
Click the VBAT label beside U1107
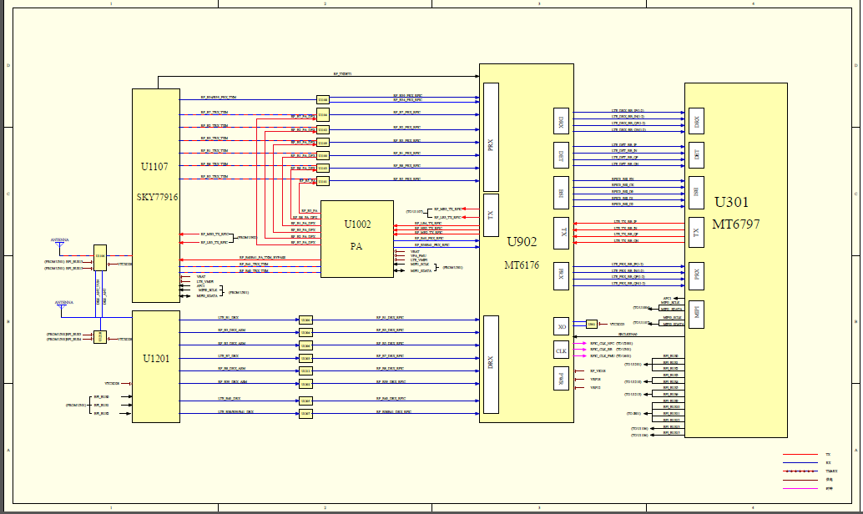coord(201,277)
